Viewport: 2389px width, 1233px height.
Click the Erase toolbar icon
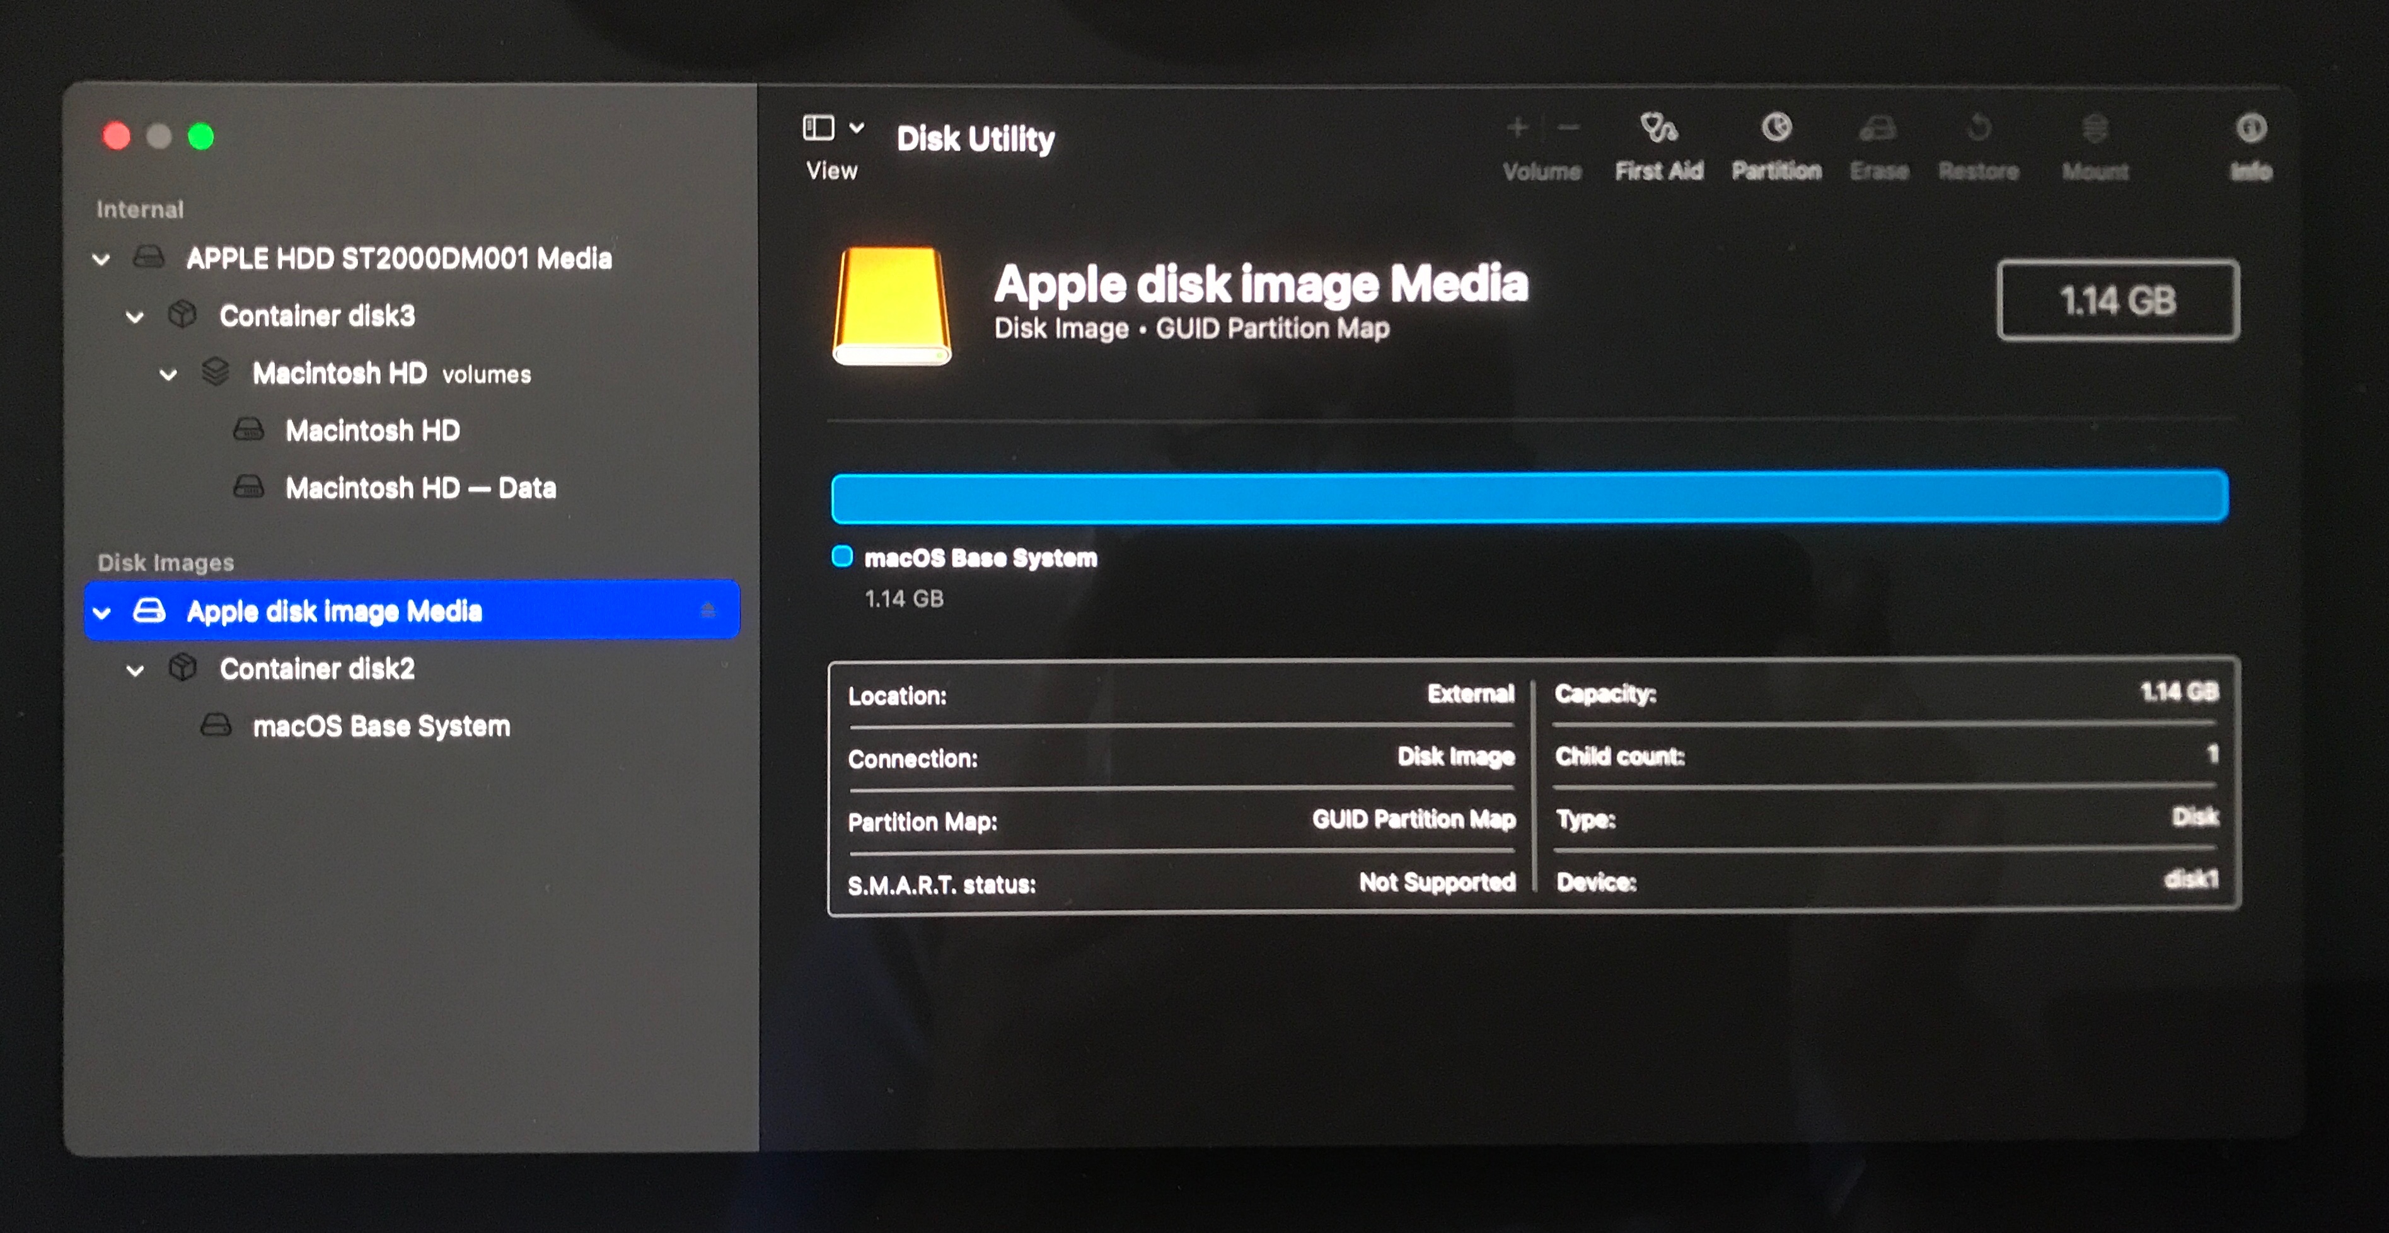click(1878, 128)
